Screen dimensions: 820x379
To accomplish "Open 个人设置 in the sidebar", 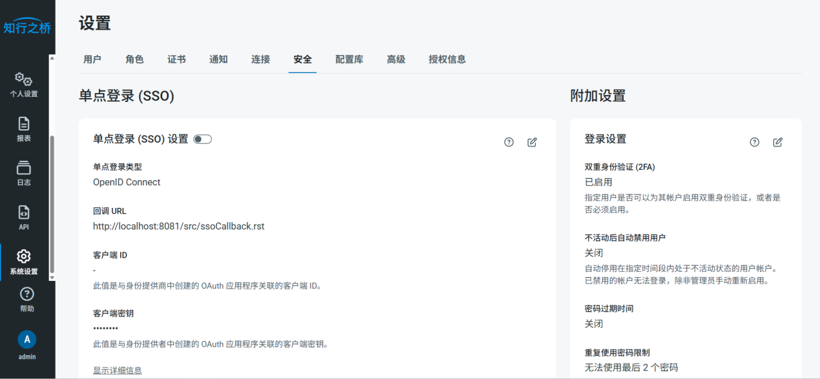I will pyautogui.click(x=24, y=85).
